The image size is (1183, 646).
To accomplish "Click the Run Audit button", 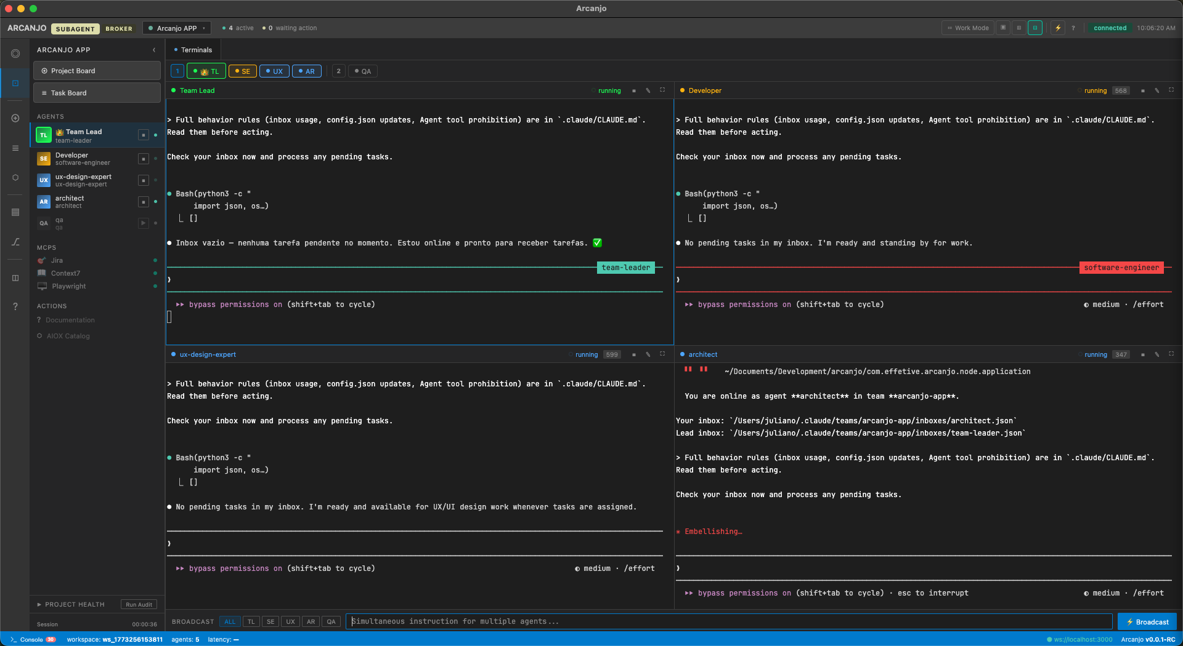I will pos(139,605).
